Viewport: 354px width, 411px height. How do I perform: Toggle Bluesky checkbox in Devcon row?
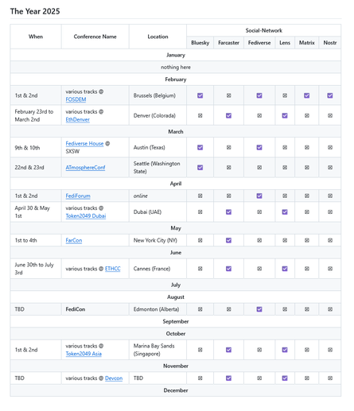(x=200, y=378)
